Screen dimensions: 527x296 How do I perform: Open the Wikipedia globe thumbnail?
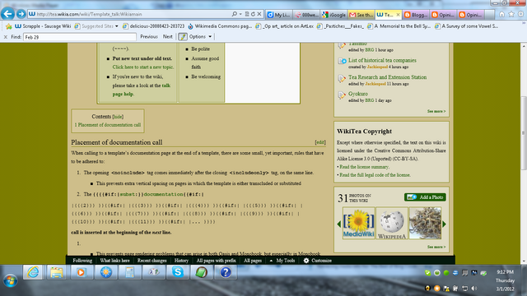click(x=392, y=223)
